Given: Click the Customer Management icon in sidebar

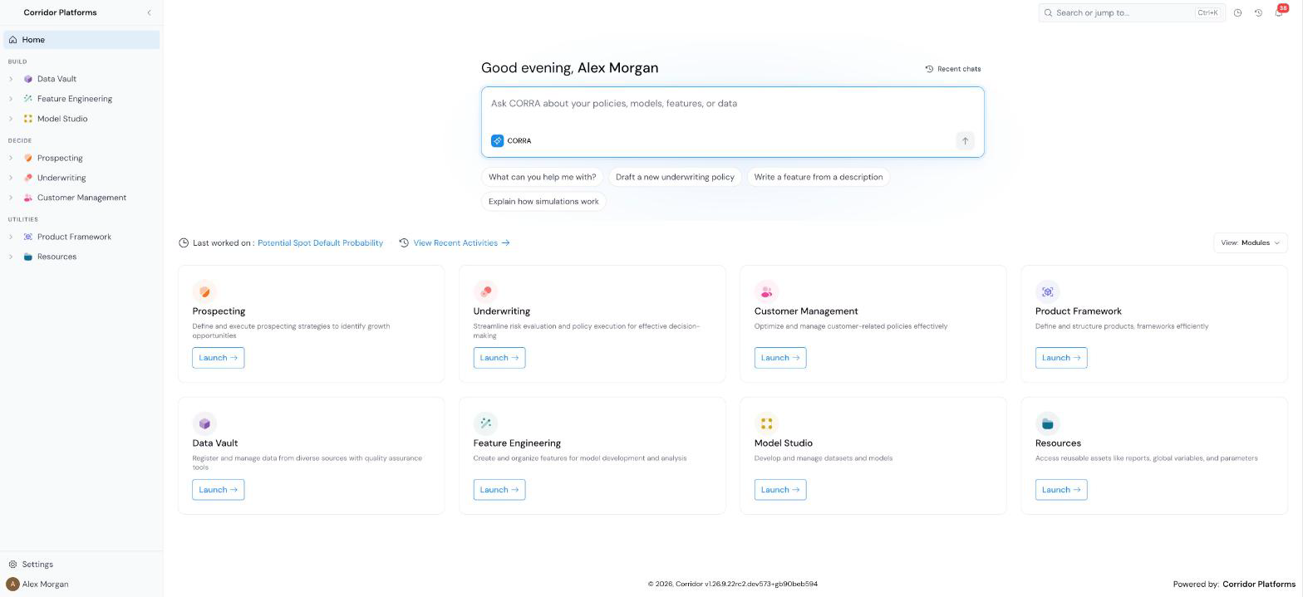Looking at the screenshot, I should tap(28, 198).
